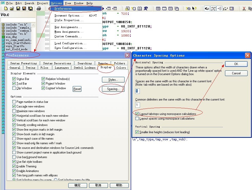
Task: Click the Clip Window toolbar icon
Action: coord(226,8)
